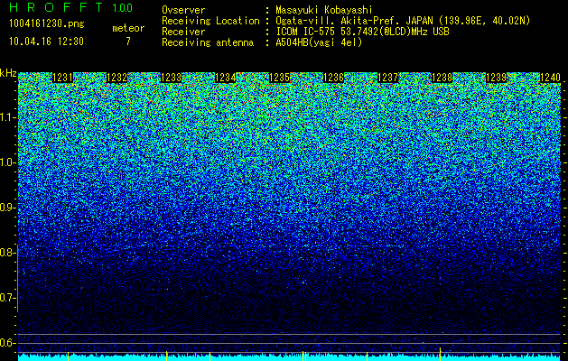Select the Ogata-vill. Akita-Pref. JAPAN location text
This screenshot has height=361, width=568.
(403, 21)
